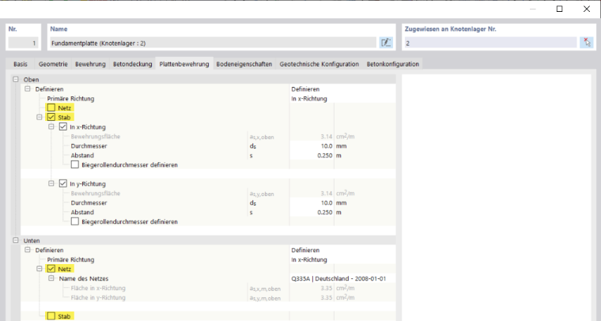
Task: Open the Bodeneigenschaften tab
Action: 244,64
